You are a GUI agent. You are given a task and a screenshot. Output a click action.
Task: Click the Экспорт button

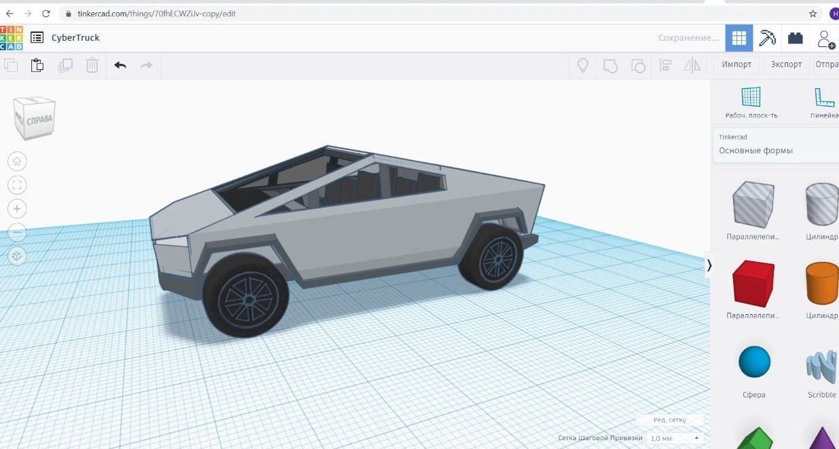(786, 64)
